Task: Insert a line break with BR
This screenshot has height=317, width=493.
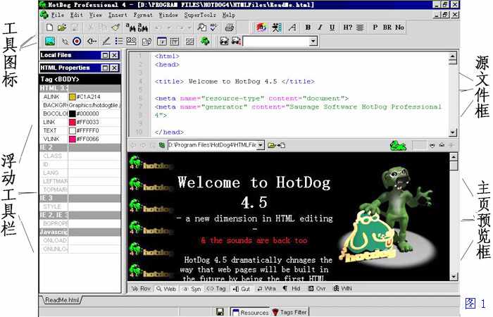Action: coord(387,27)
